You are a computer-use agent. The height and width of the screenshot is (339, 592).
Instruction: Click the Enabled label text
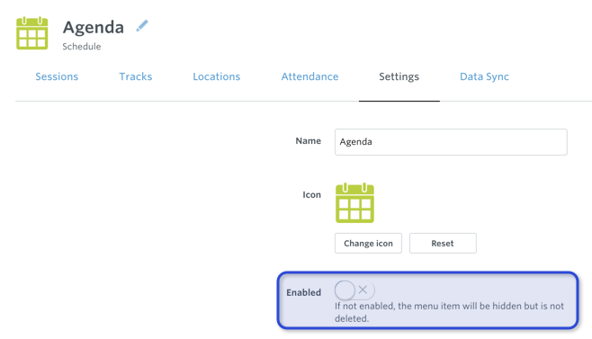pos(303,292)
